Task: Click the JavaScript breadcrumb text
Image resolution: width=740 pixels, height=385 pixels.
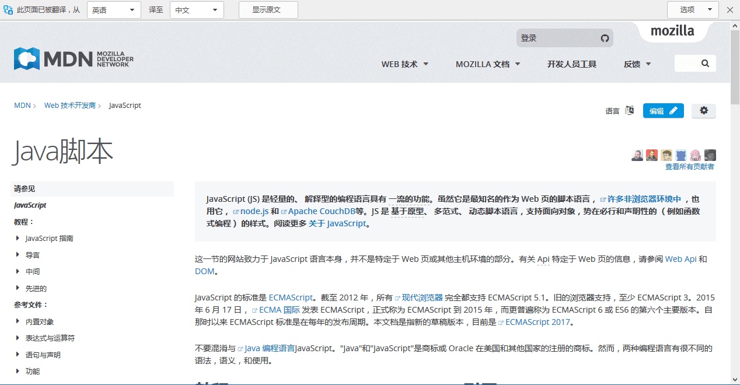Action: tap(125, 106)
